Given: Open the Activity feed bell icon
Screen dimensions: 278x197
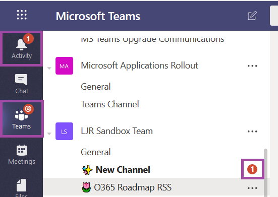Looking at the screenshot, I should pos(22,48).
